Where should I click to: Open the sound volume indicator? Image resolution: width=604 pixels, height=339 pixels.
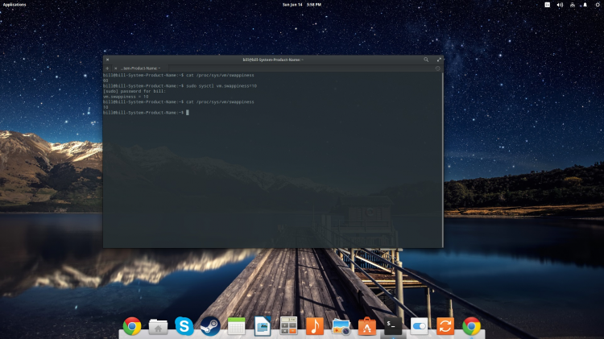(560, 5)
